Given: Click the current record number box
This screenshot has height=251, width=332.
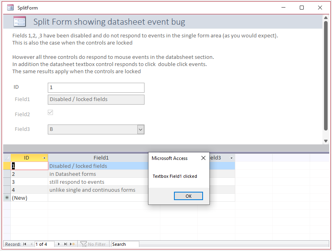Looking at the screenshot, I should click(44, 244).
